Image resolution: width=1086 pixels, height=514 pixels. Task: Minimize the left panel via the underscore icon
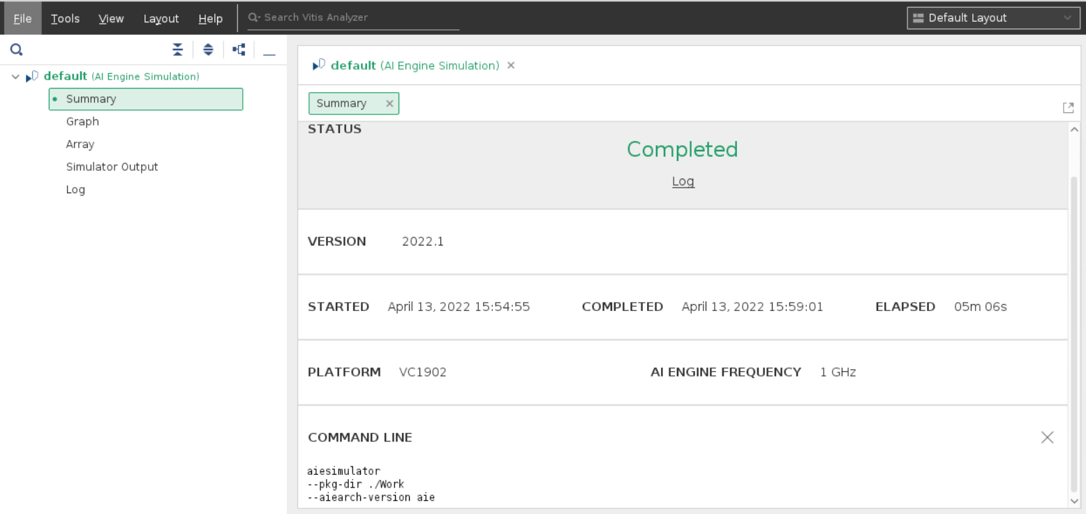(x=269, y=51)
